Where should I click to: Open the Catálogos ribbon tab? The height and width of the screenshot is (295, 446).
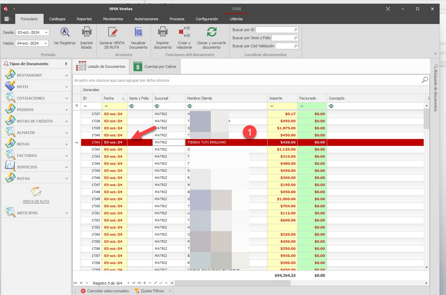click(x=57, y=19)
